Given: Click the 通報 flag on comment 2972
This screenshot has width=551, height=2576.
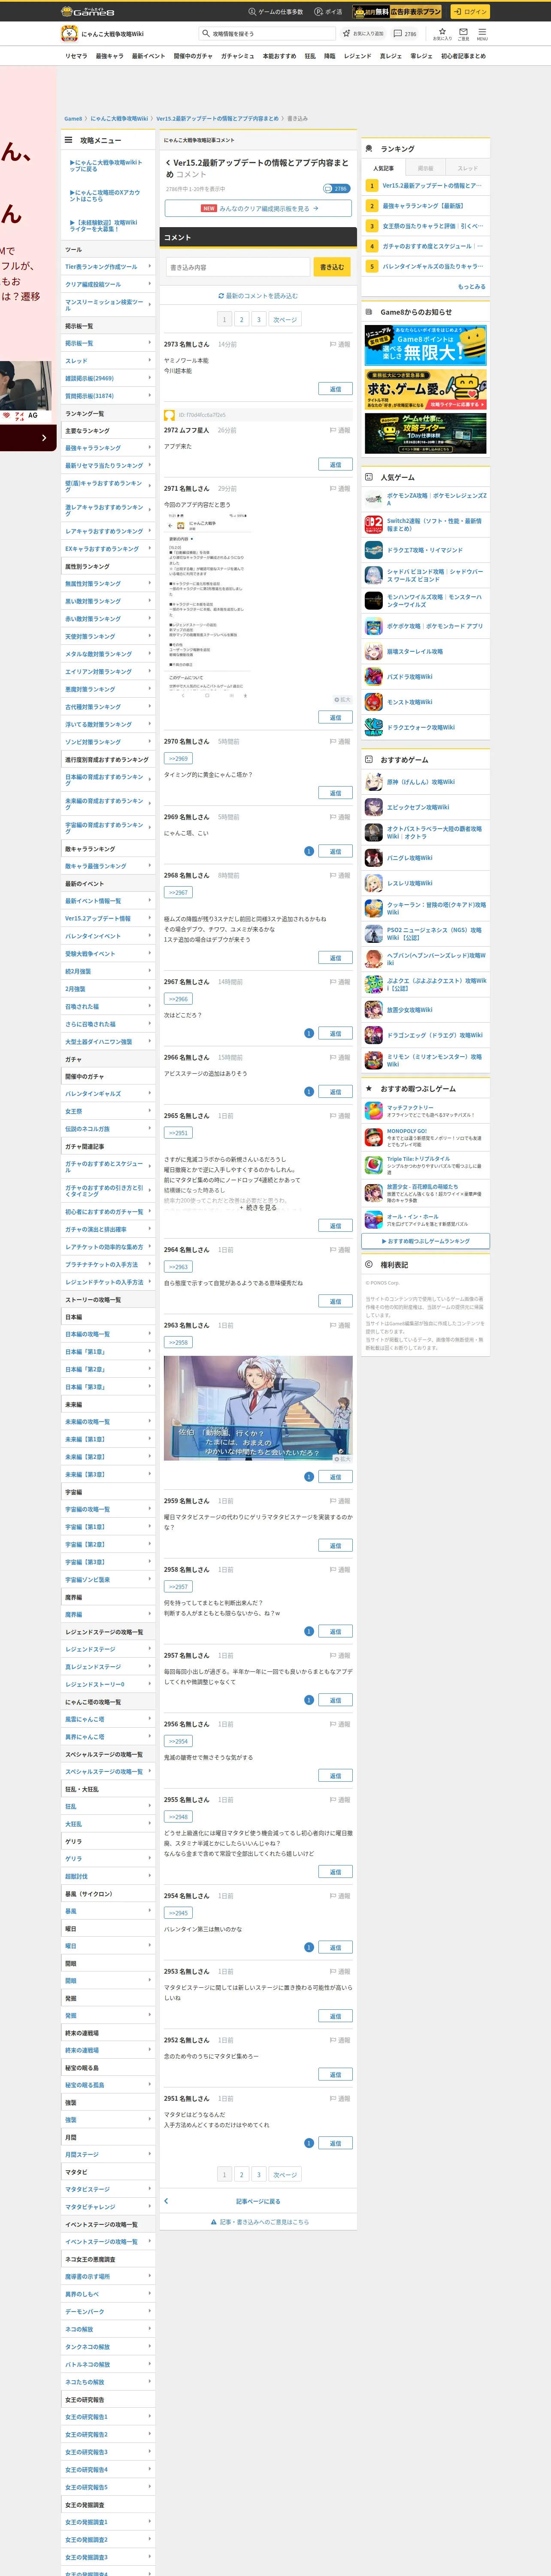Looking at the screenshot, I should (x=340, y=430).
